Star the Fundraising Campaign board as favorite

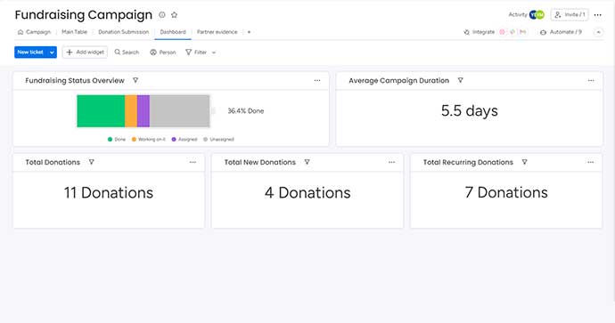click(174, 15)
